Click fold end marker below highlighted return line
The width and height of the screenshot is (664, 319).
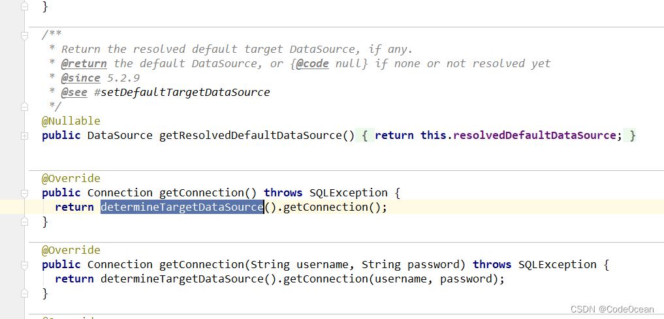point(25,222)
